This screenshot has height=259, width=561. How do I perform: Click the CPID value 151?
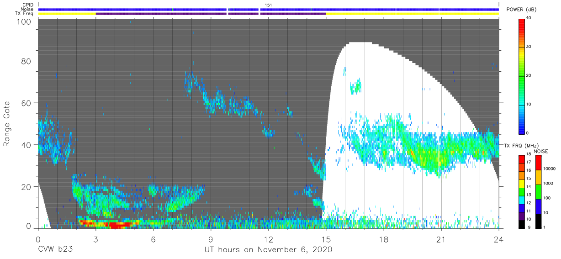coord(268,5)
